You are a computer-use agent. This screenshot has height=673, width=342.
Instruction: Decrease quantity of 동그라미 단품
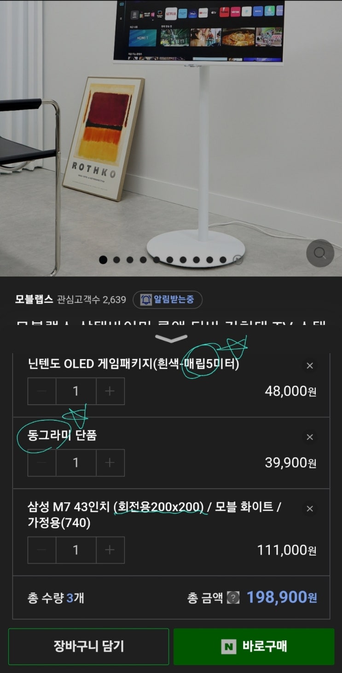point(42,463)
